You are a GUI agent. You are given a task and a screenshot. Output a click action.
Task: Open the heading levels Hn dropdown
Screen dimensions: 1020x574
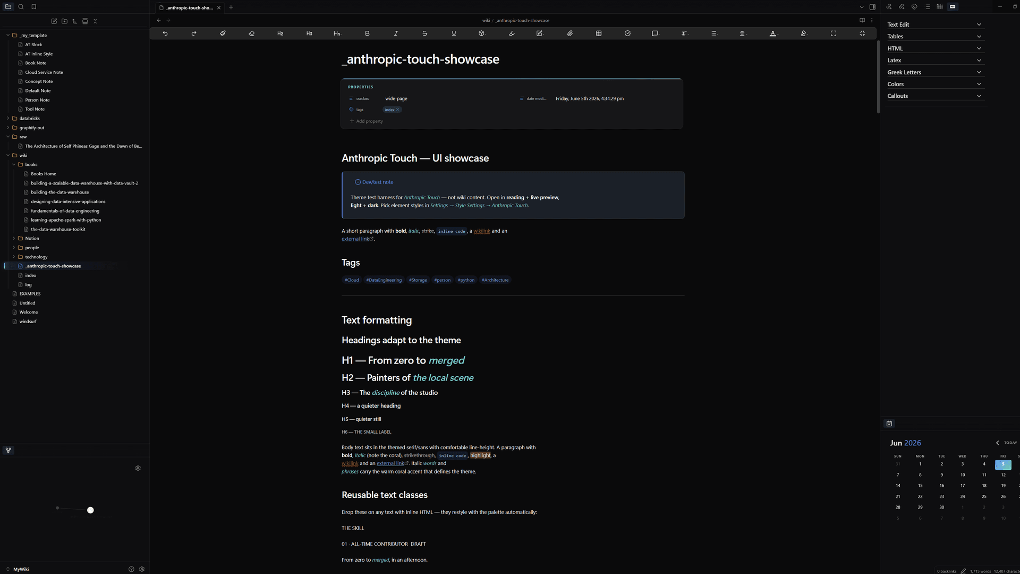(337, 33)
